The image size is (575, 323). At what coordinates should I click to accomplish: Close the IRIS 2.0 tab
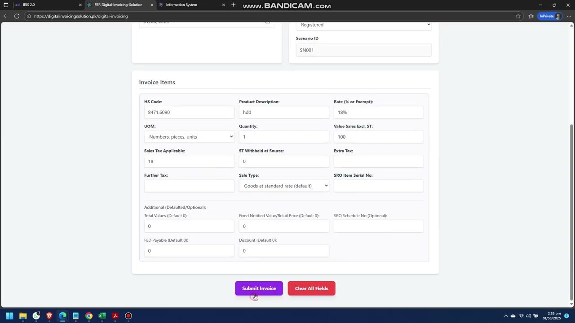(80, 5)
